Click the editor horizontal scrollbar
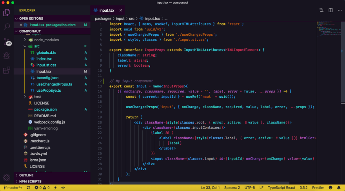This screenshot has width=345, height=191. coord(199,183)
